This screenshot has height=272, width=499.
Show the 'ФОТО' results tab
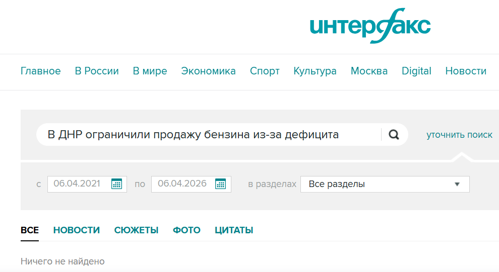tap(186, 230)
